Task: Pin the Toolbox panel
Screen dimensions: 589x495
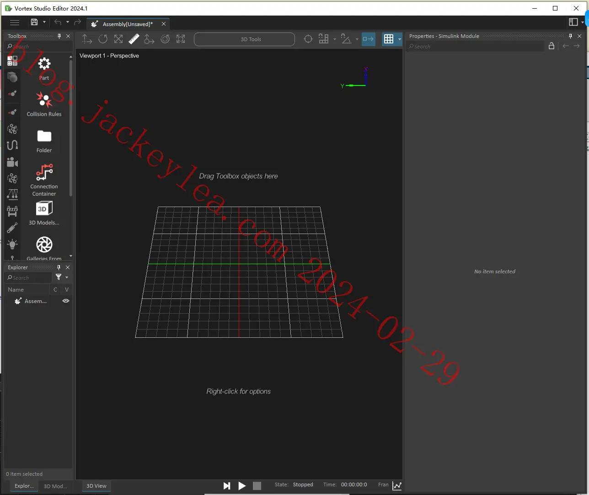Action: [x=59, y=36]
